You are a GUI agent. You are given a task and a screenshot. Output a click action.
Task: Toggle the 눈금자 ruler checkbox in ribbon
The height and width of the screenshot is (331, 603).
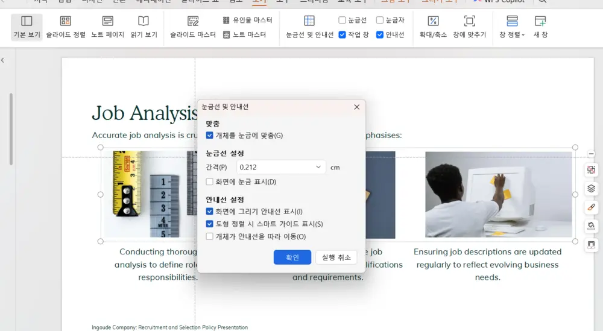point(379,20)
